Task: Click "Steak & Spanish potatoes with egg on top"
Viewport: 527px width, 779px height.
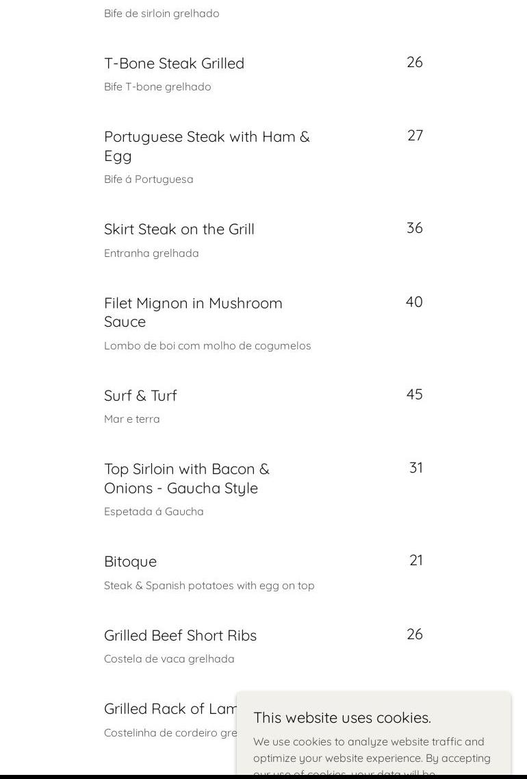Action: [209, 586]
